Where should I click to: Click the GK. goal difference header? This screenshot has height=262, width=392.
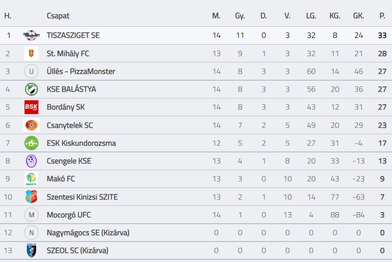[359, 16]
